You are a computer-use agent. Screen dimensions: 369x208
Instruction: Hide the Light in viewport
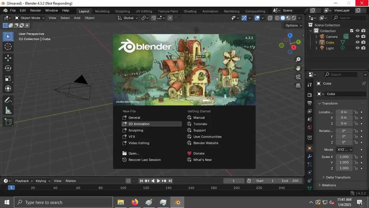(x=357, y=48)
